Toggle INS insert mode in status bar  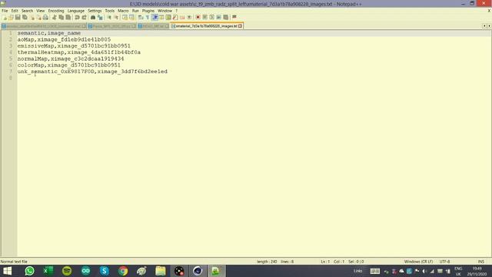click(481, 262)
